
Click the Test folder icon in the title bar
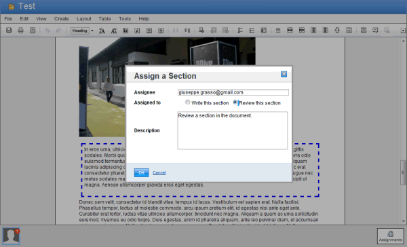coord(12,7)
